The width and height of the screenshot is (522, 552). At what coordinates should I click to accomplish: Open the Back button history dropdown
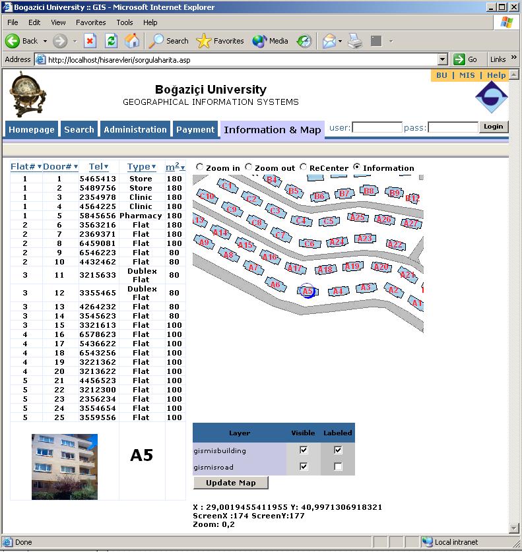pyautogui.click(x=45, y=41)
